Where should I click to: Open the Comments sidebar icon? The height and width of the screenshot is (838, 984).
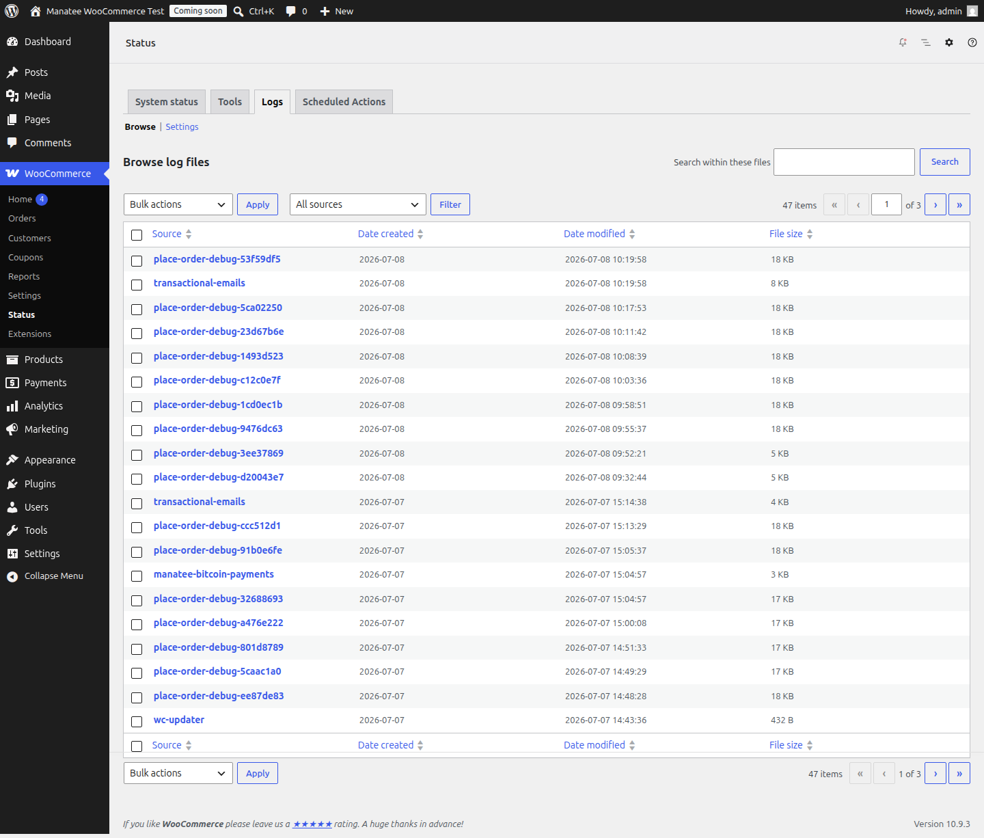click(x=12, y=143)
